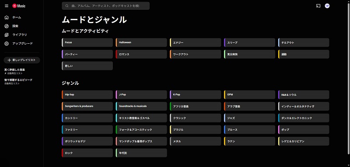350x167 pixels.
Task: Click the アップグレード upgrade icon
Action: 7,43
